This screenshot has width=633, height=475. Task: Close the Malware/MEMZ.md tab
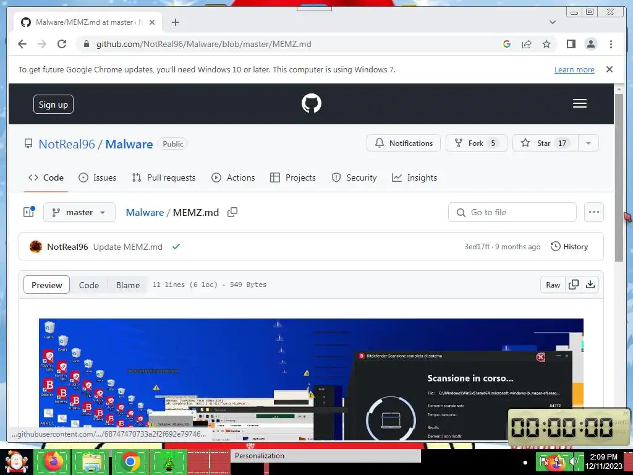point(152,22)
